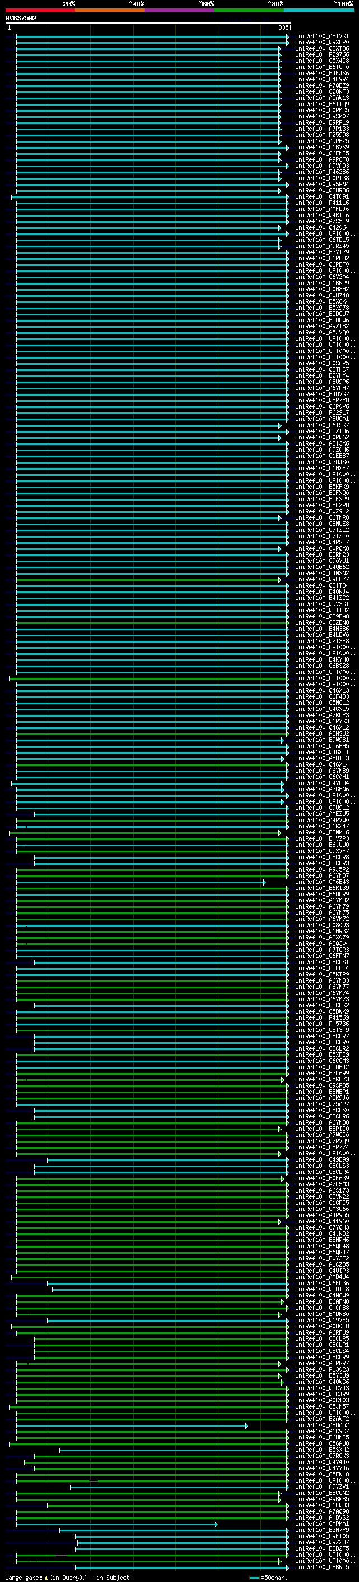Open hit UniRef100_P13023

(322, 1370)
